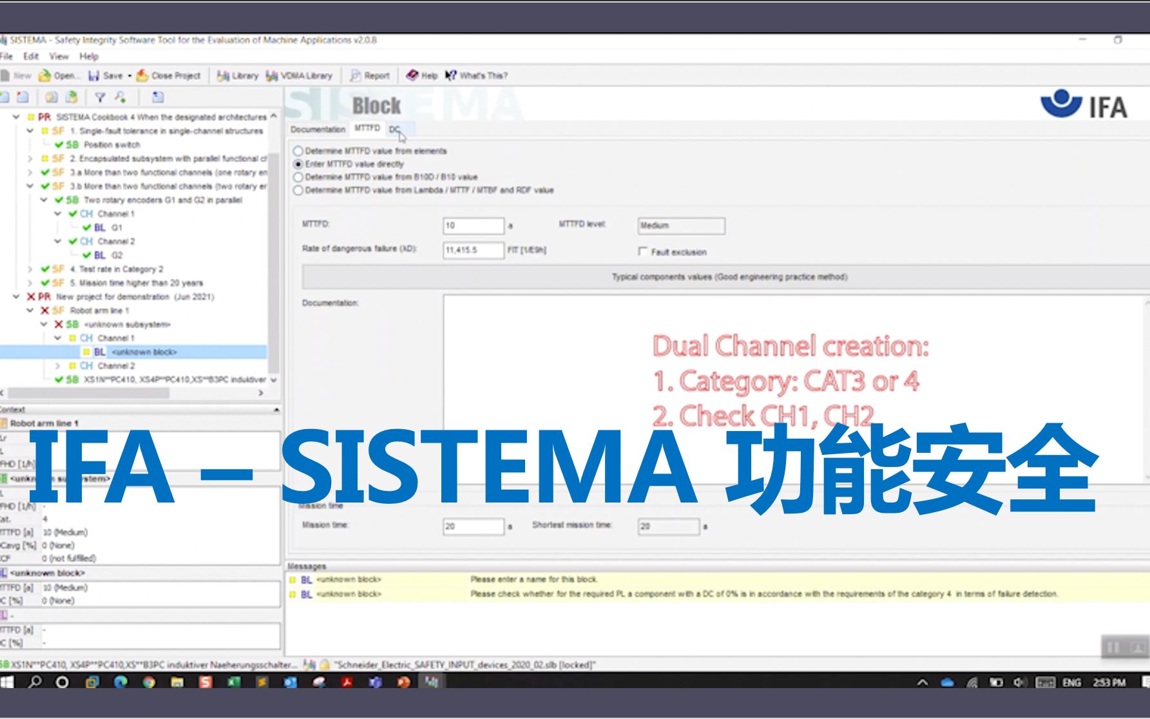This screenshot has height=719, width=1150.
Task: Click the Open project toolbar icon
Action: (44, 76)
